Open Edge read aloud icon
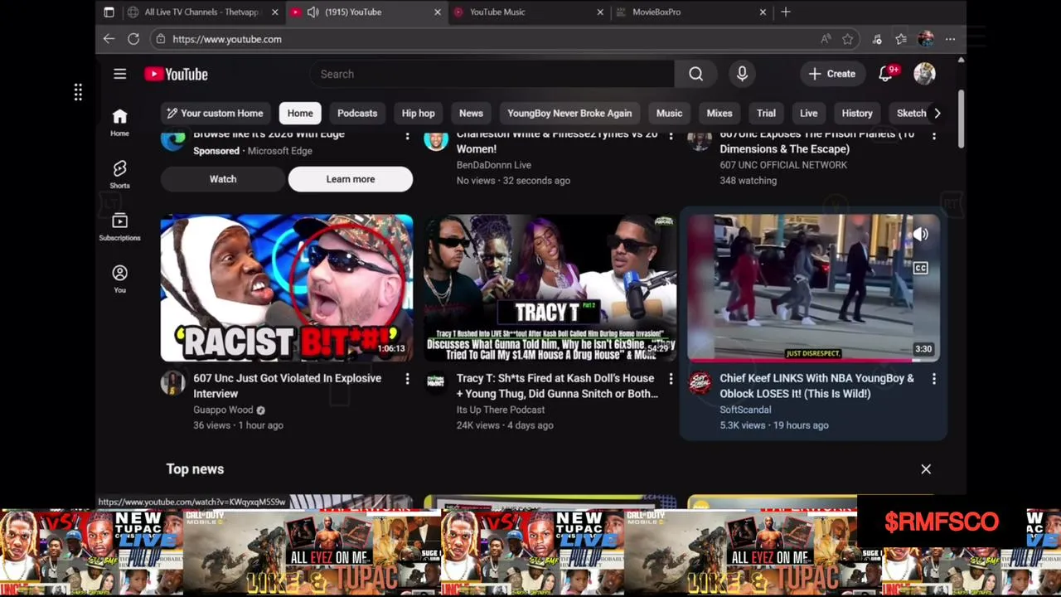 tap(826, 39)
